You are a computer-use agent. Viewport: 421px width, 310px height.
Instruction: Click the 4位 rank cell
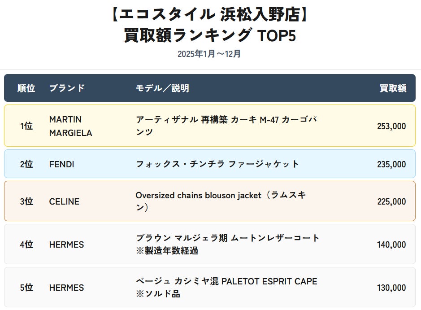[26, 245]
